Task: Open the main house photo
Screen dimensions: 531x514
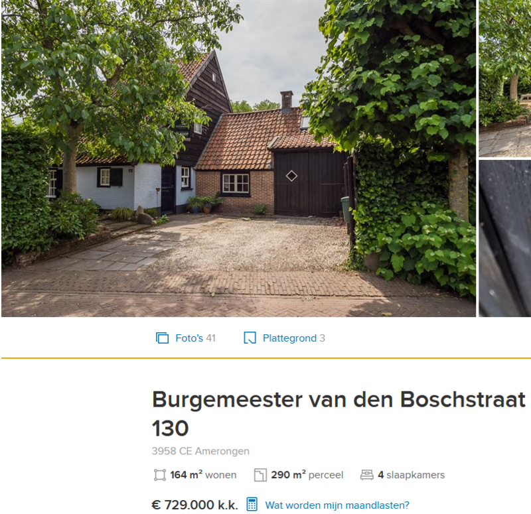Action: click(238, 159)
